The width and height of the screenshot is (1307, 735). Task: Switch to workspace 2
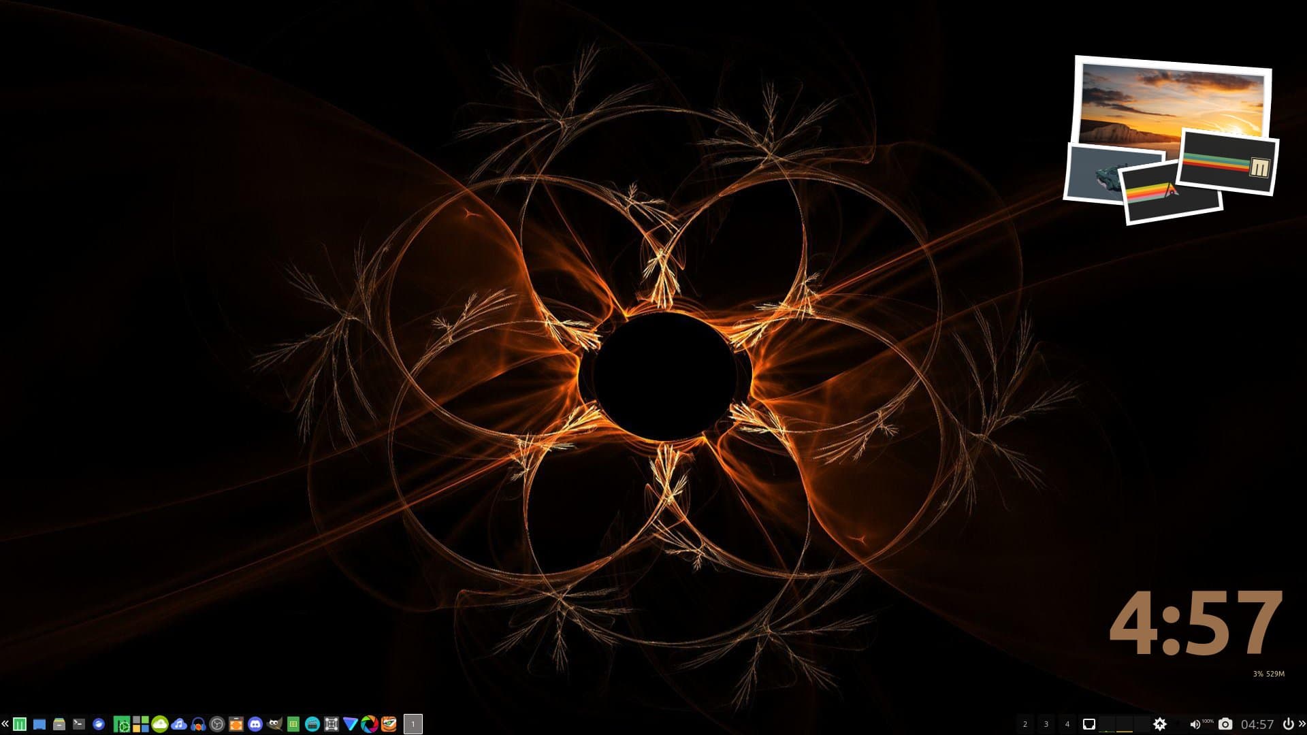(x=1025, y=724)
